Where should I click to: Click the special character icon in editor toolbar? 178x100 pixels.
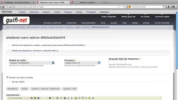click(93, 98)
